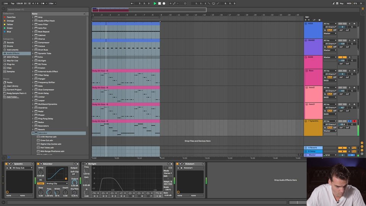Toggle Kickstart device activator
The width and height of the screenshot is (366, 206).
(177, 164)
